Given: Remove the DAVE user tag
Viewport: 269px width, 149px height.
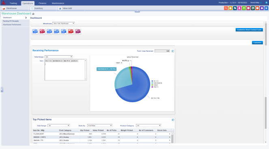Looking at the screenshot, I should click(x=77, y=61).
